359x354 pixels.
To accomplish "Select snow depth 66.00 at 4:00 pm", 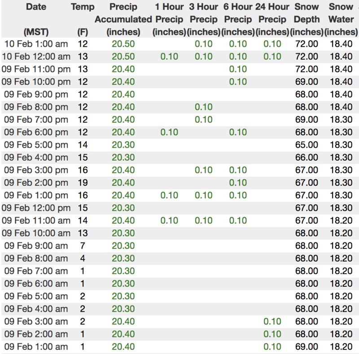I will pos(307,157).
